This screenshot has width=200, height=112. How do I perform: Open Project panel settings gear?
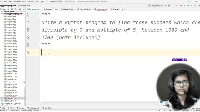tap(20, 9)
